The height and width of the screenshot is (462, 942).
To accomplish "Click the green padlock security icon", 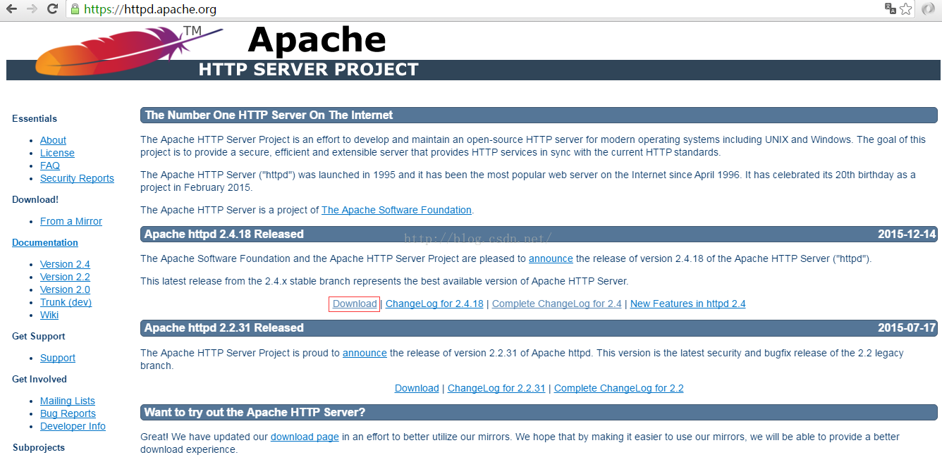I will [x=75, y=9].
